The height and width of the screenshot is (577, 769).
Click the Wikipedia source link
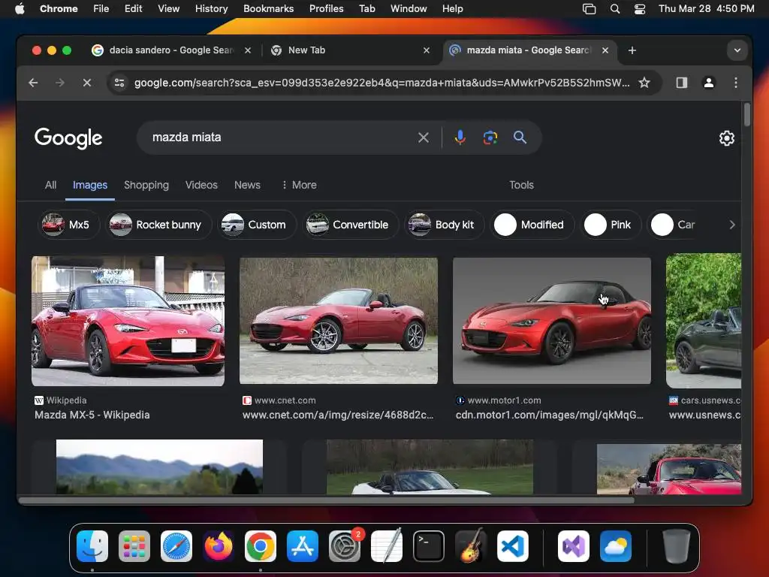pos(60,400)
